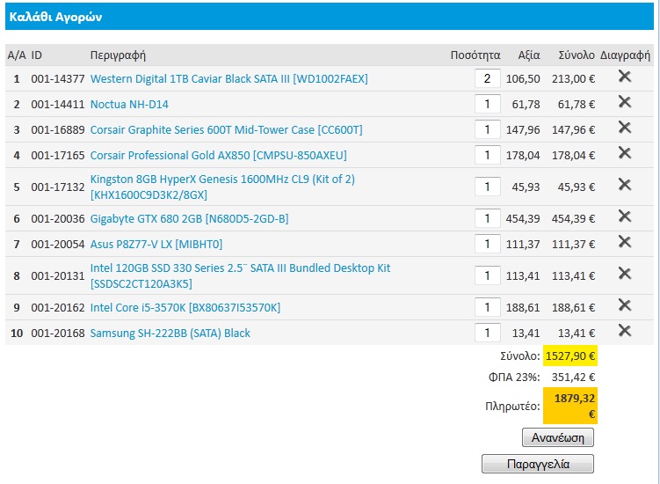Screen dimensions: 660x484
Task: Delete the Asus P8Z77-V LX row
Action: [625, 242]
